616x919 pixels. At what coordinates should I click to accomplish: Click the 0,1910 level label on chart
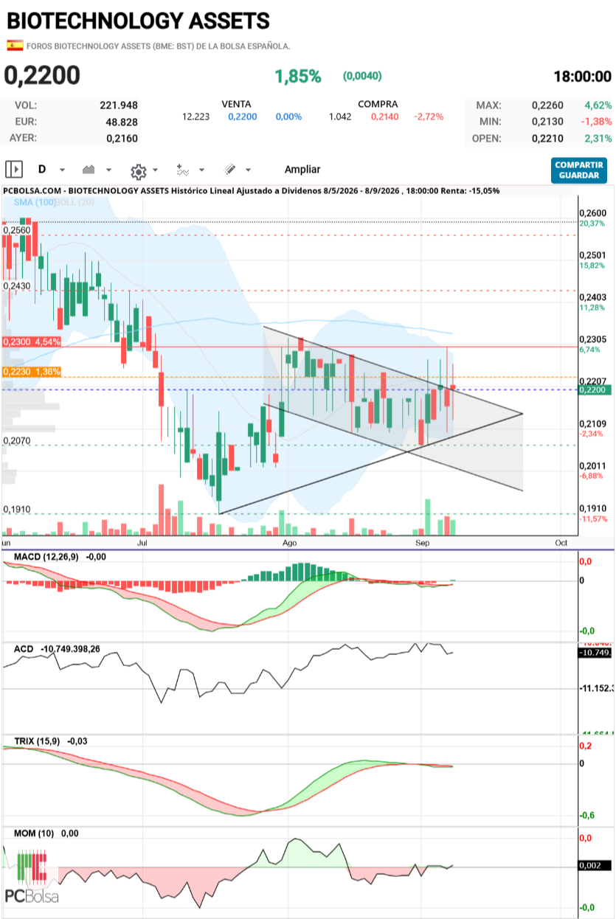(17, 510)
